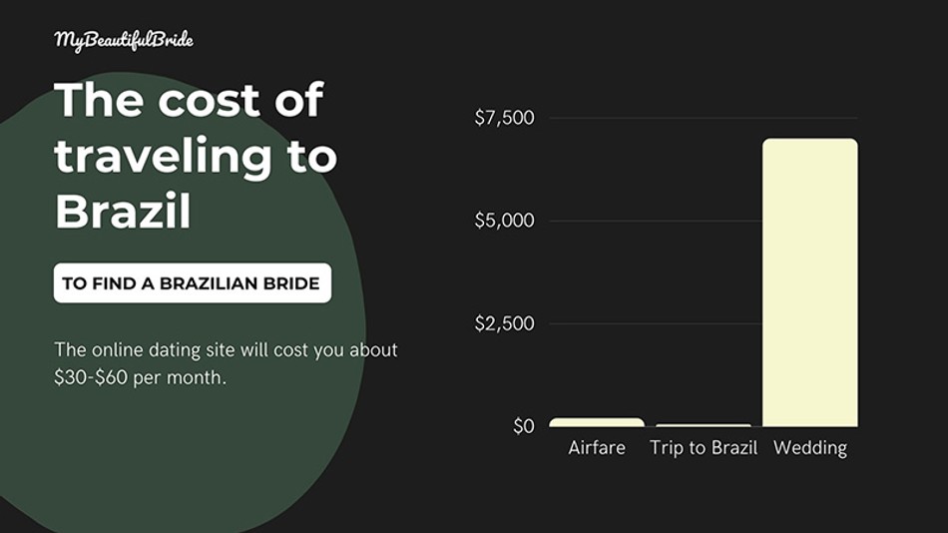Click the Wedding axis label
The image size is (948, 533).
click(810, 448)
